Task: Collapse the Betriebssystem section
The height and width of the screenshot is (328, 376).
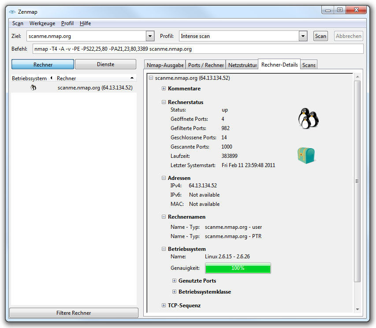Action: pyautogui.click(x=164, y=249)
